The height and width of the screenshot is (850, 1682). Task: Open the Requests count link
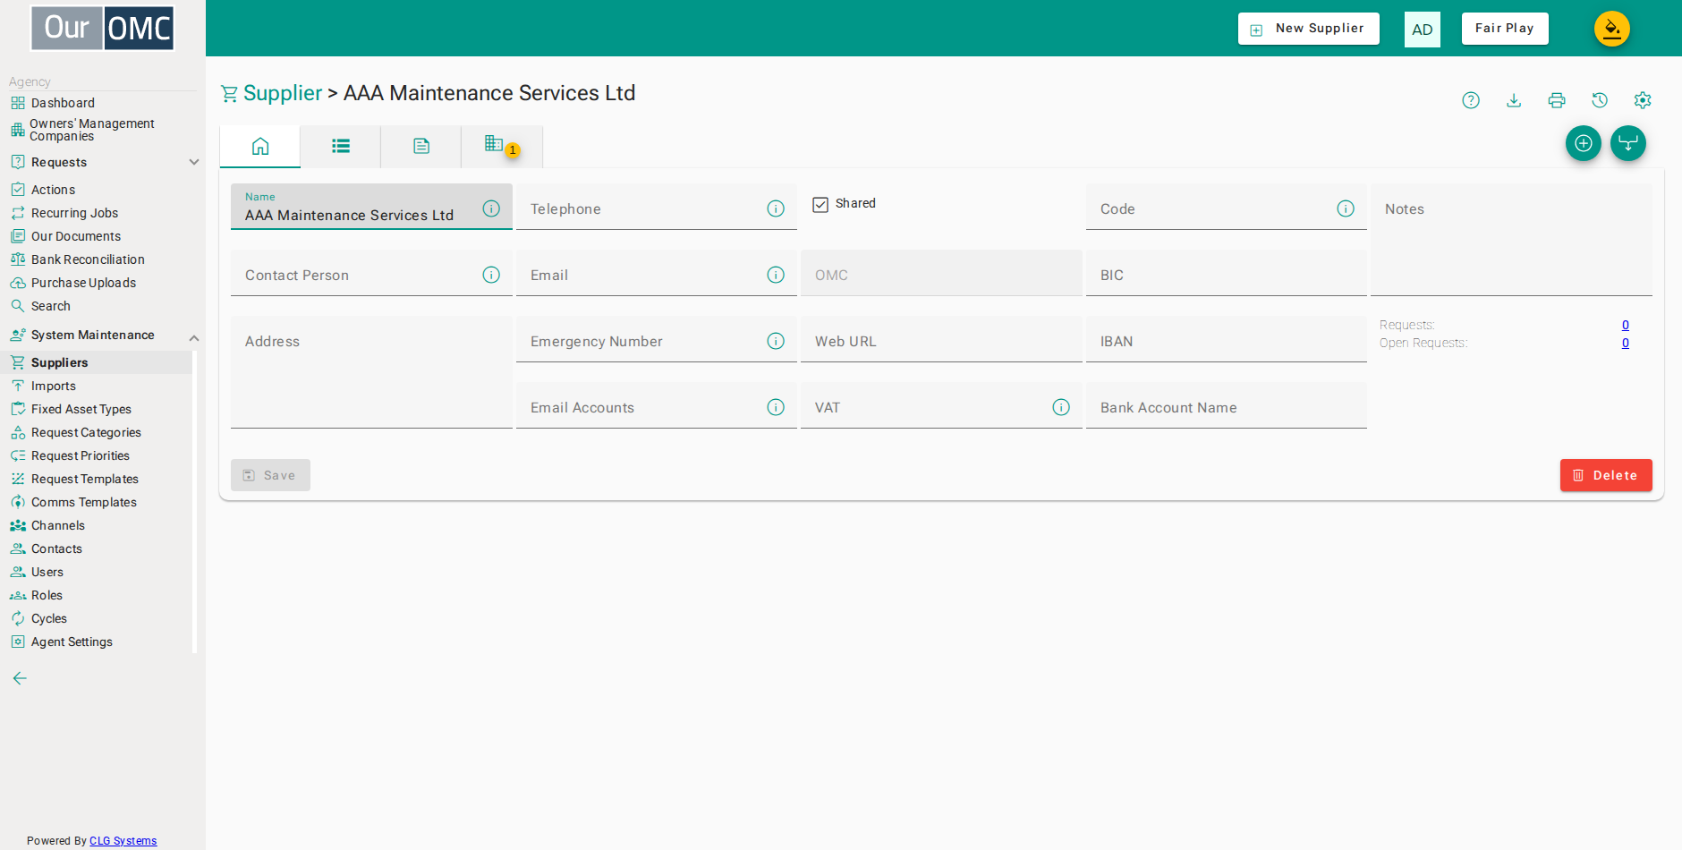point(1626,325)
